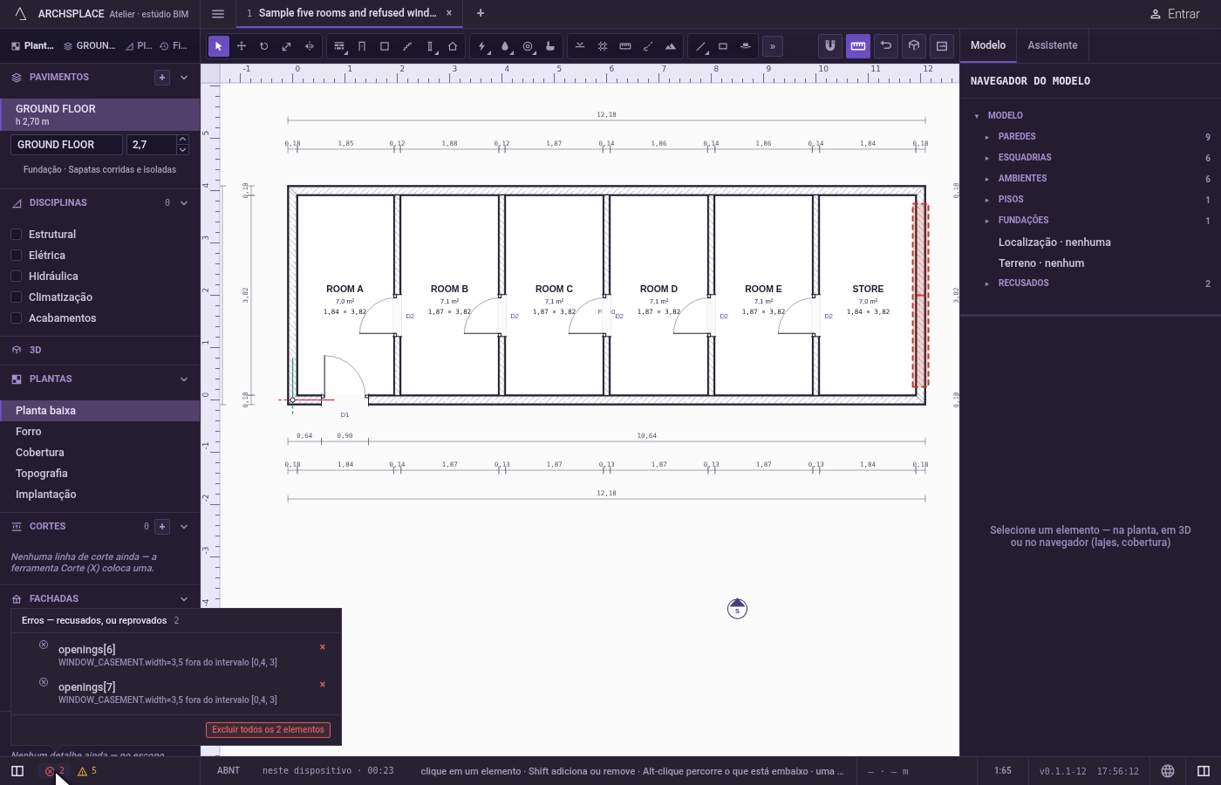Click the toolbar overflow chevrons button
Image resolution: width=1221 pixels, height=785 pixels.
pyautogui.click(x=773, y=46)
